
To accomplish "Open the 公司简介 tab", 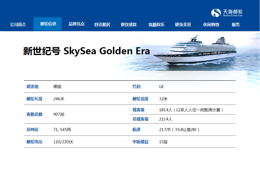I will point(18,24).
